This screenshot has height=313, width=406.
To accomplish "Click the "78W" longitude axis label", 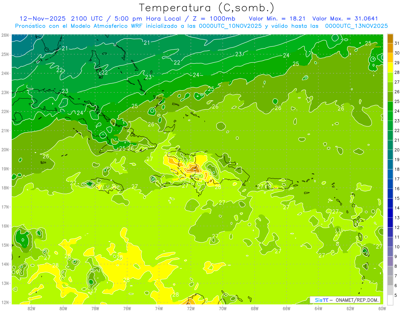I will coord(95,309).
